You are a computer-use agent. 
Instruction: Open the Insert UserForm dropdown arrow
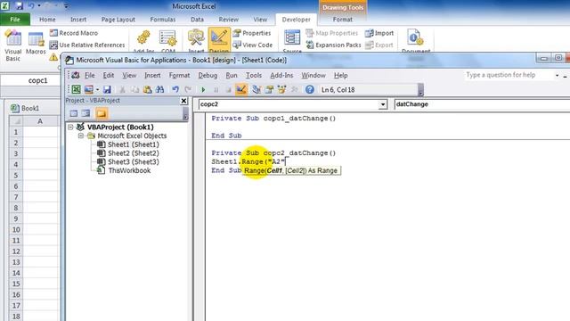pyautogui.click(x=97, y=89)
